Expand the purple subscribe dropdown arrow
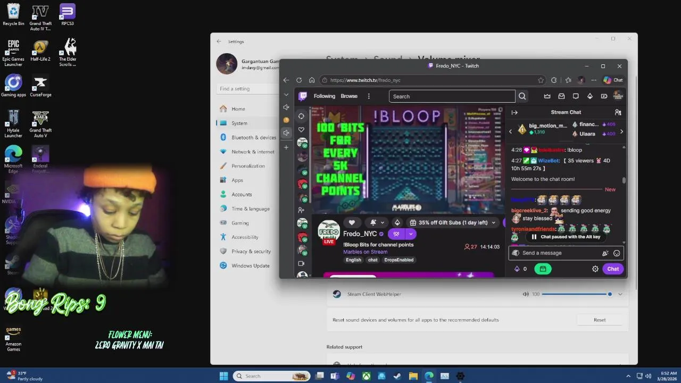This screenshot has height=383, width=681. [411, 234]
